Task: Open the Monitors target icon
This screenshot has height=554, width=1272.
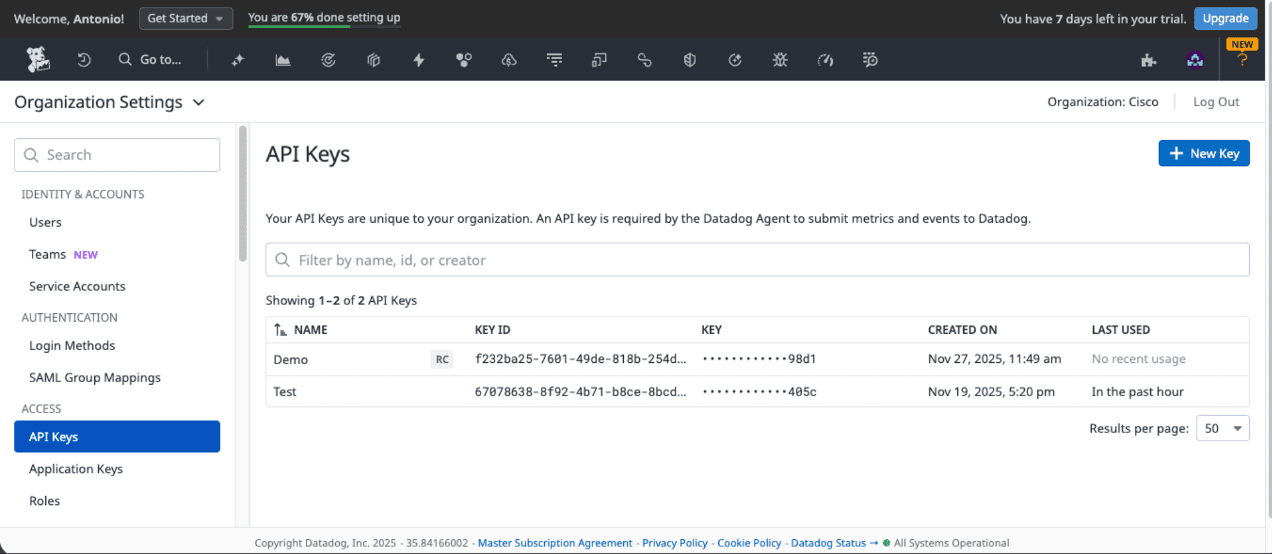Action: click(328, 60)
